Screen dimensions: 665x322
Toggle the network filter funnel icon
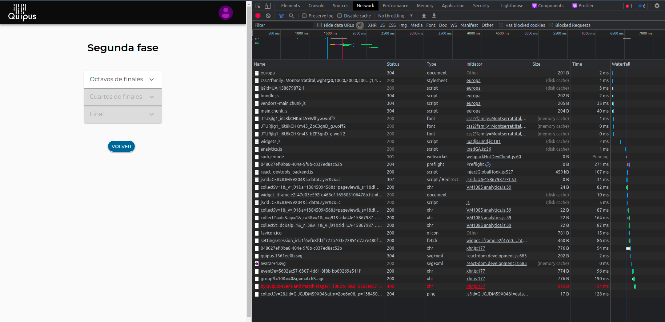coord(281,16)
